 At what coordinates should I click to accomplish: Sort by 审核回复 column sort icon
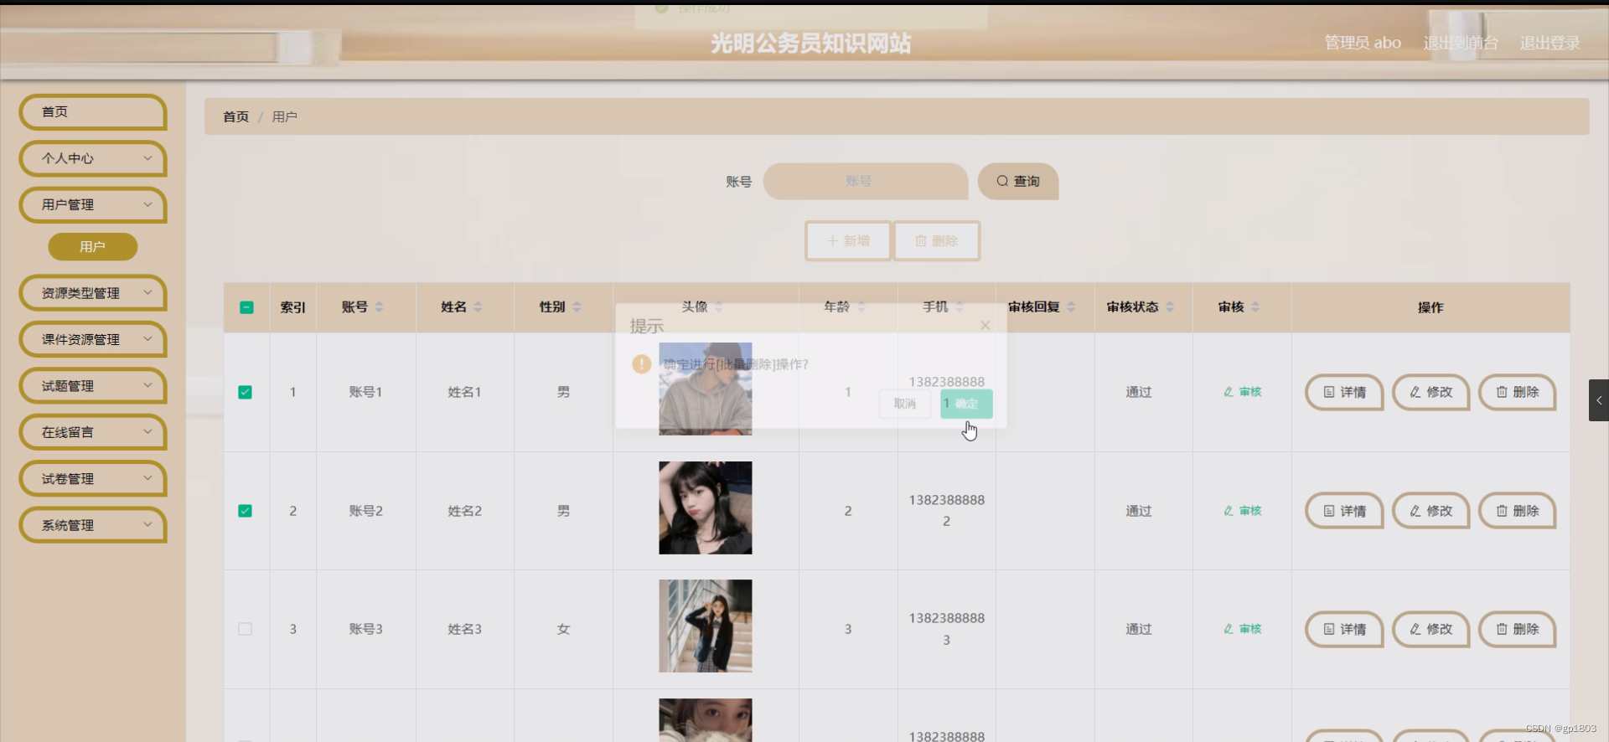(x=1071, y=307)
